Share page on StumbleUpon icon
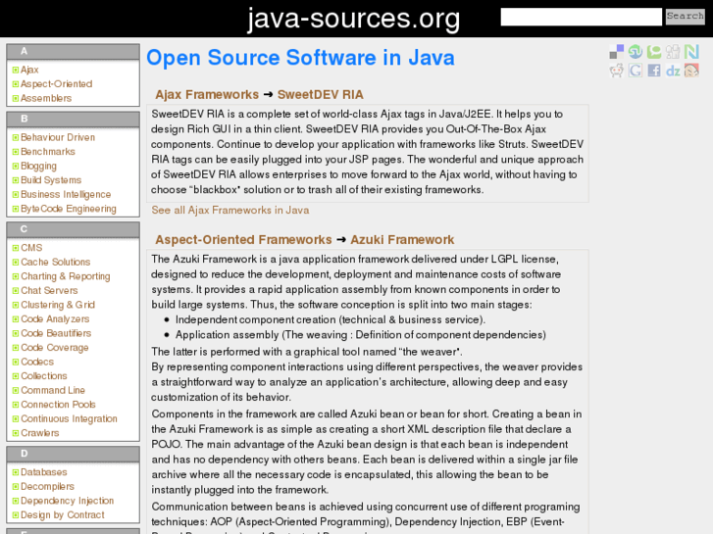The image size is (713, 534). tap(636, 51)
